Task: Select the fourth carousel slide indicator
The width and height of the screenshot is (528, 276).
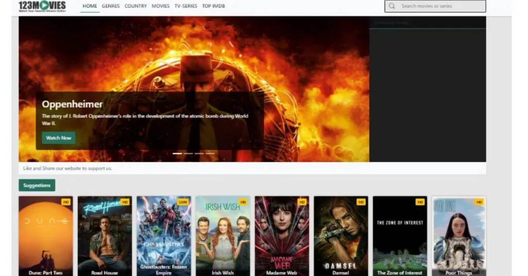Action: tap(210, 153)
